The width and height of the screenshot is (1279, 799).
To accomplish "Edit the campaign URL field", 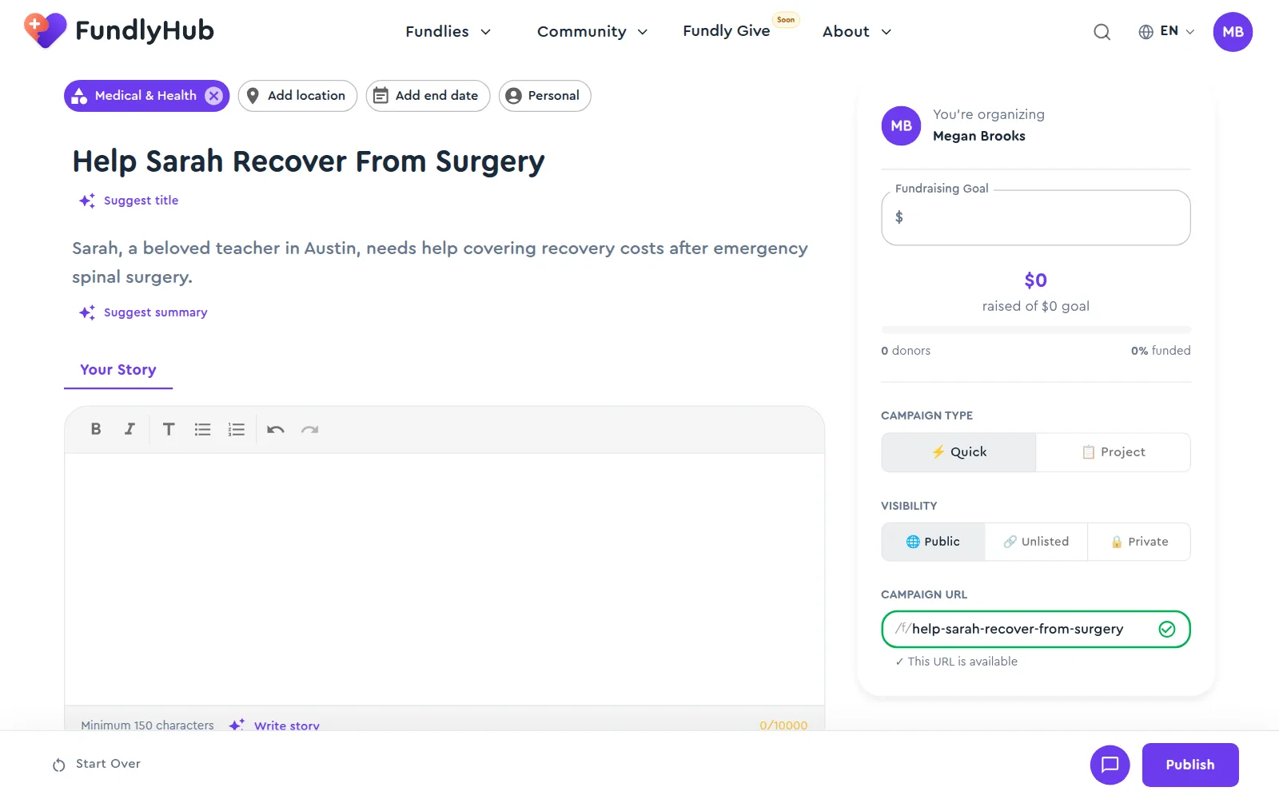I will point(1035,630).
